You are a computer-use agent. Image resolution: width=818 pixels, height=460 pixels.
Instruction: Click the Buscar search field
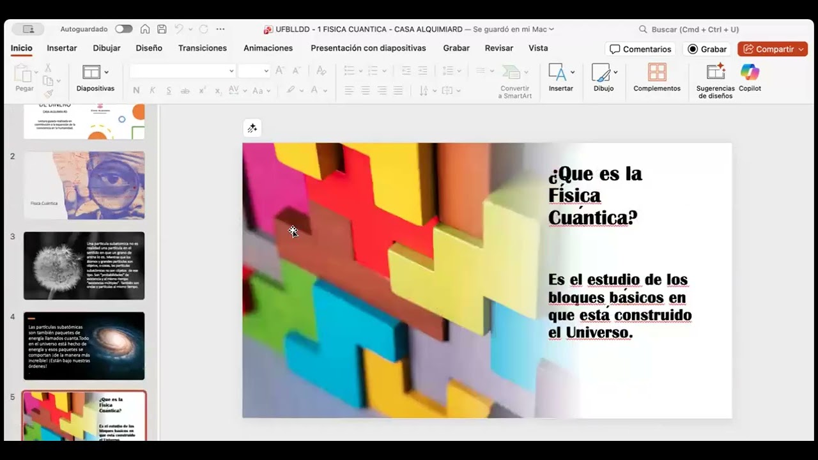click(x=688, y=29)
